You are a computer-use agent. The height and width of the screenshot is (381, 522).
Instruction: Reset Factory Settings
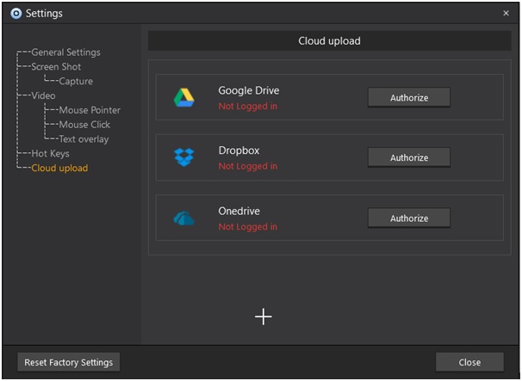point(69,362)
